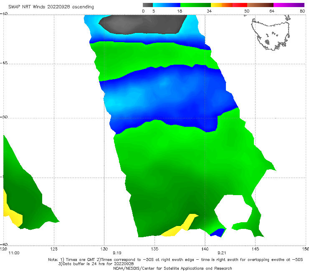Click the white data gap inside the green swath
Screen dimensions: 309x271
(x=233, y=209)
